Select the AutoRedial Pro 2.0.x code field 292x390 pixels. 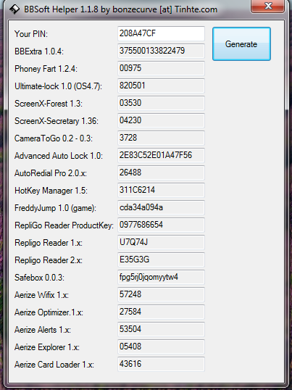[161, 173]
